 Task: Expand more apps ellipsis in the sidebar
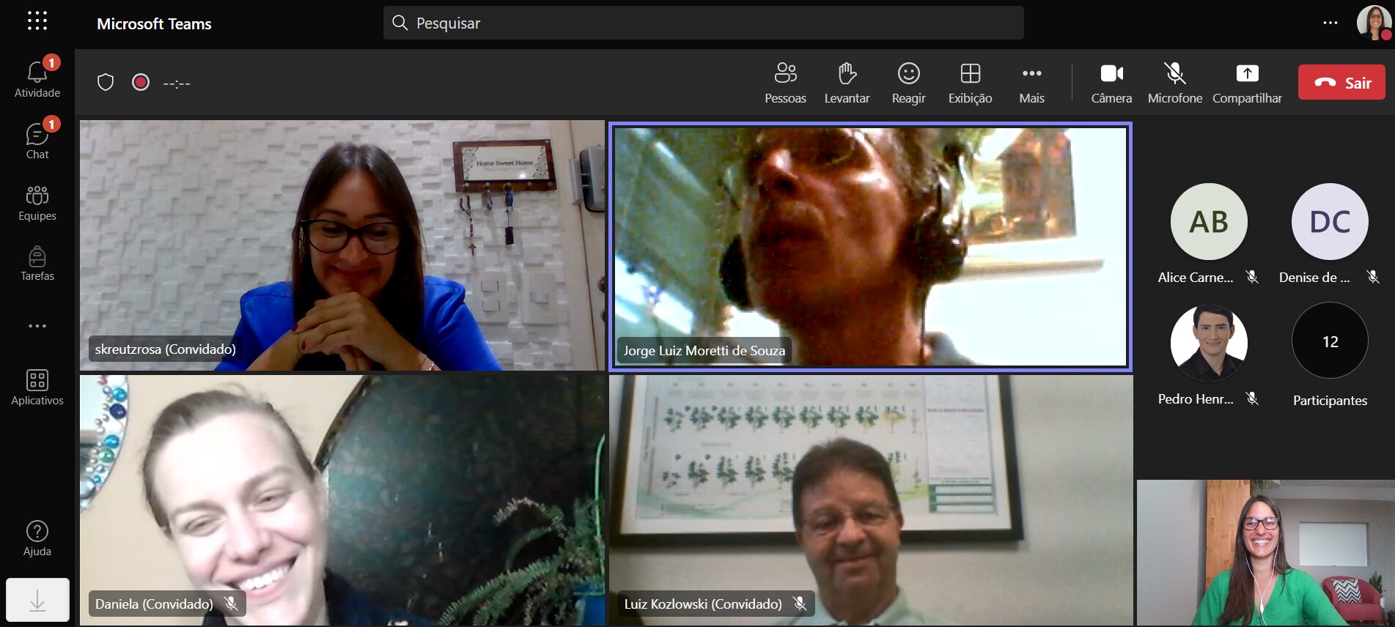click(37, 326)
